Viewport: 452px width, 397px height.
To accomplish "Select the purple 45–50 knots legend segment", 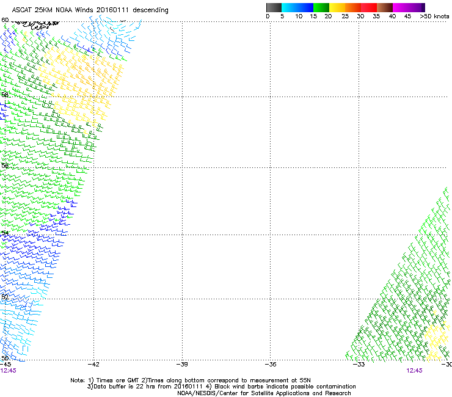I will point(417,7).
